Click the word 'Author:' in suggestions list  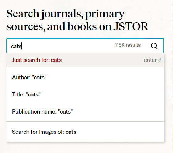point(21,78)
